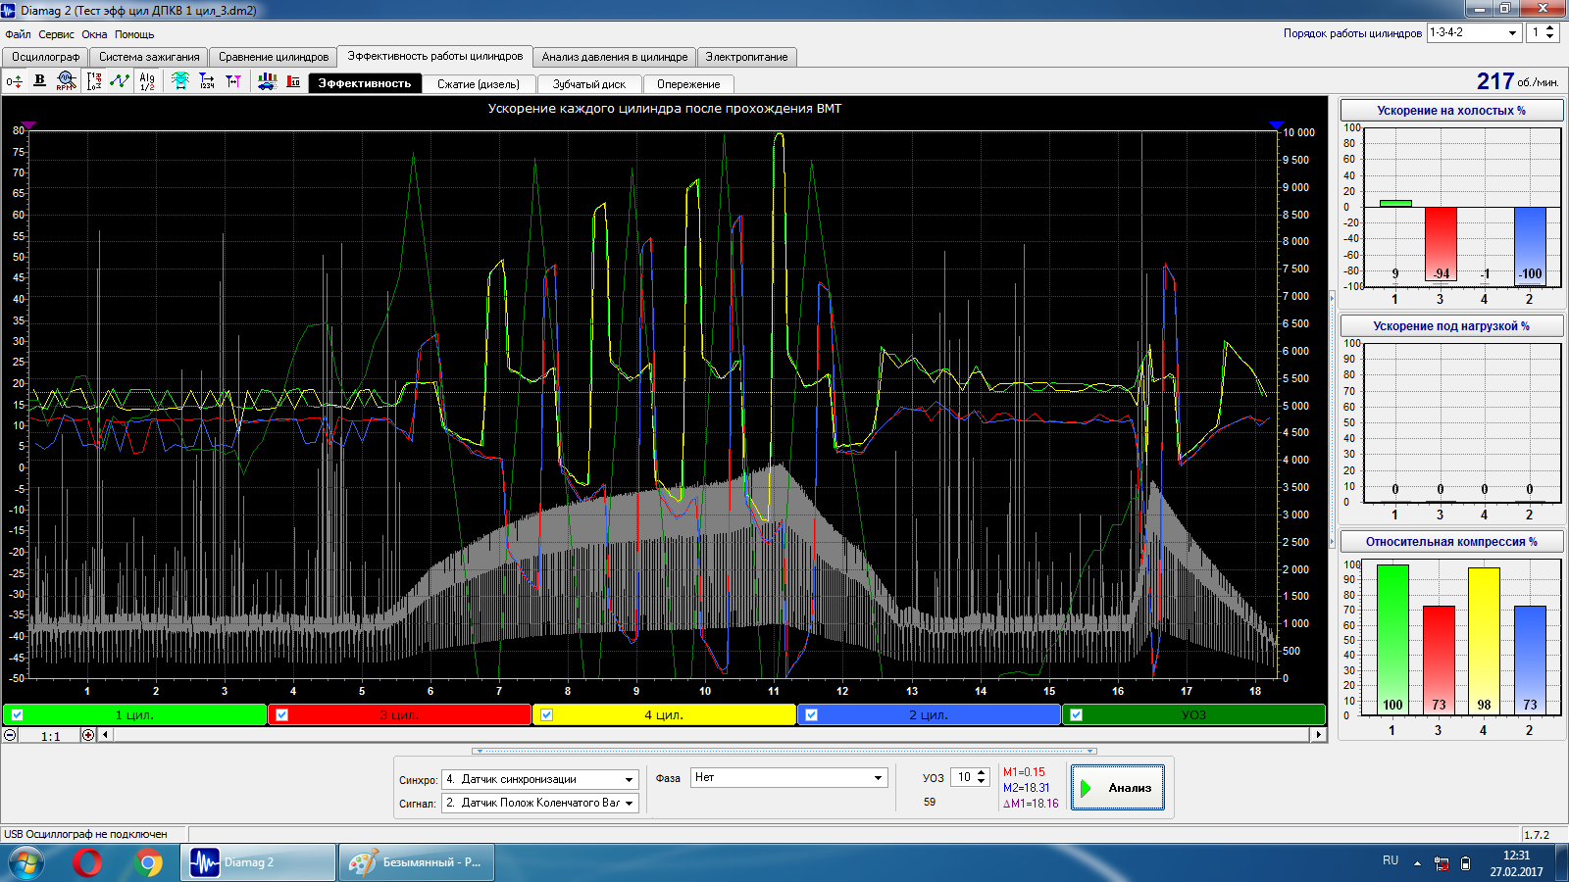Viewport: 1569px width, 882px height.
Task: Open Opera browser from the taskbar
Action: [x=87, y=862]
